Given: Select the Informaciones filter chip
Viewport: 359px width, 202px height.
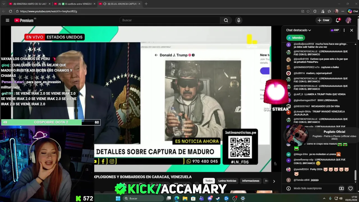Looking at the screenshot, I should point(250,181).
